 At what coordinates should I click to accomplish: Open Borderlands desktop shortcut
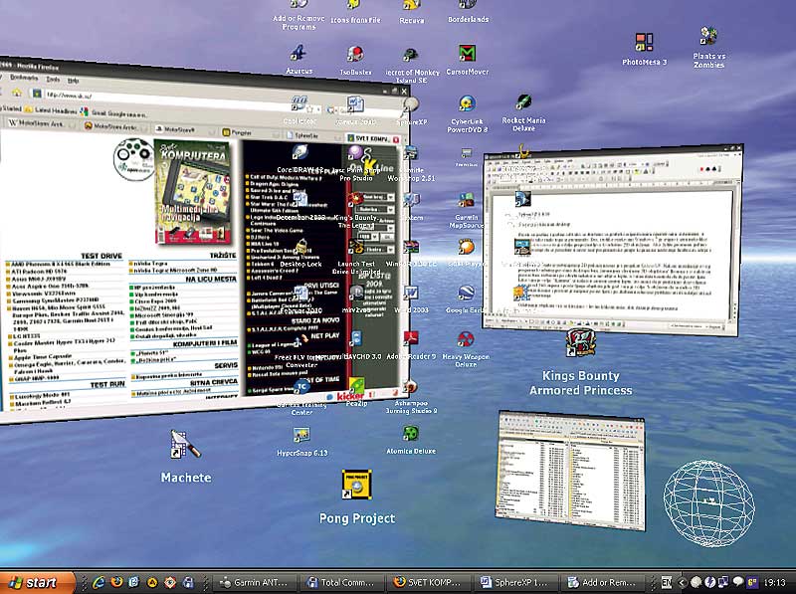point(467,6)
